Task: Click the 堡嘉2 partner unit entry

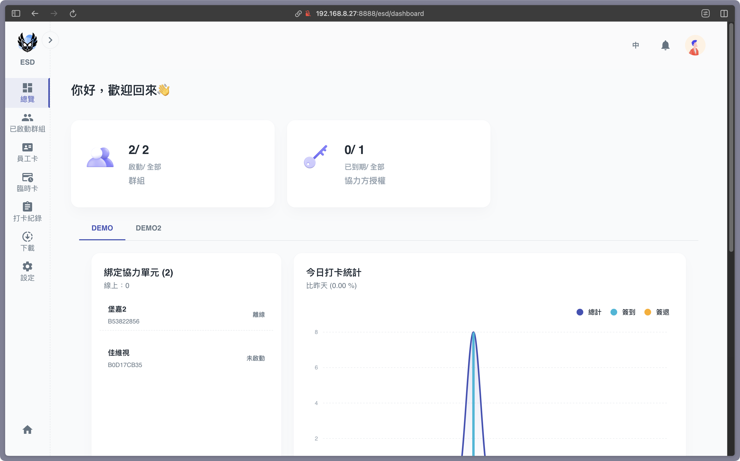Action: tap(186, 315)
